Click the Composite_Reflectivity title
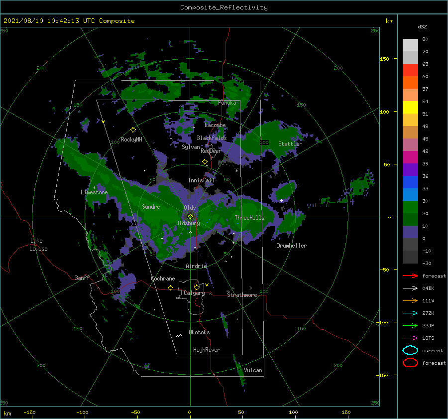Image resolution: width=448 pixels, height=419 pixels. click(x=224, y=7)
